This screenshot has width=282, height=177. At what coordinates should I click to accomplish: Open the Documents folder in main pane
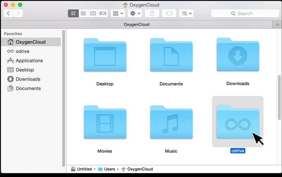coord(171,55)
